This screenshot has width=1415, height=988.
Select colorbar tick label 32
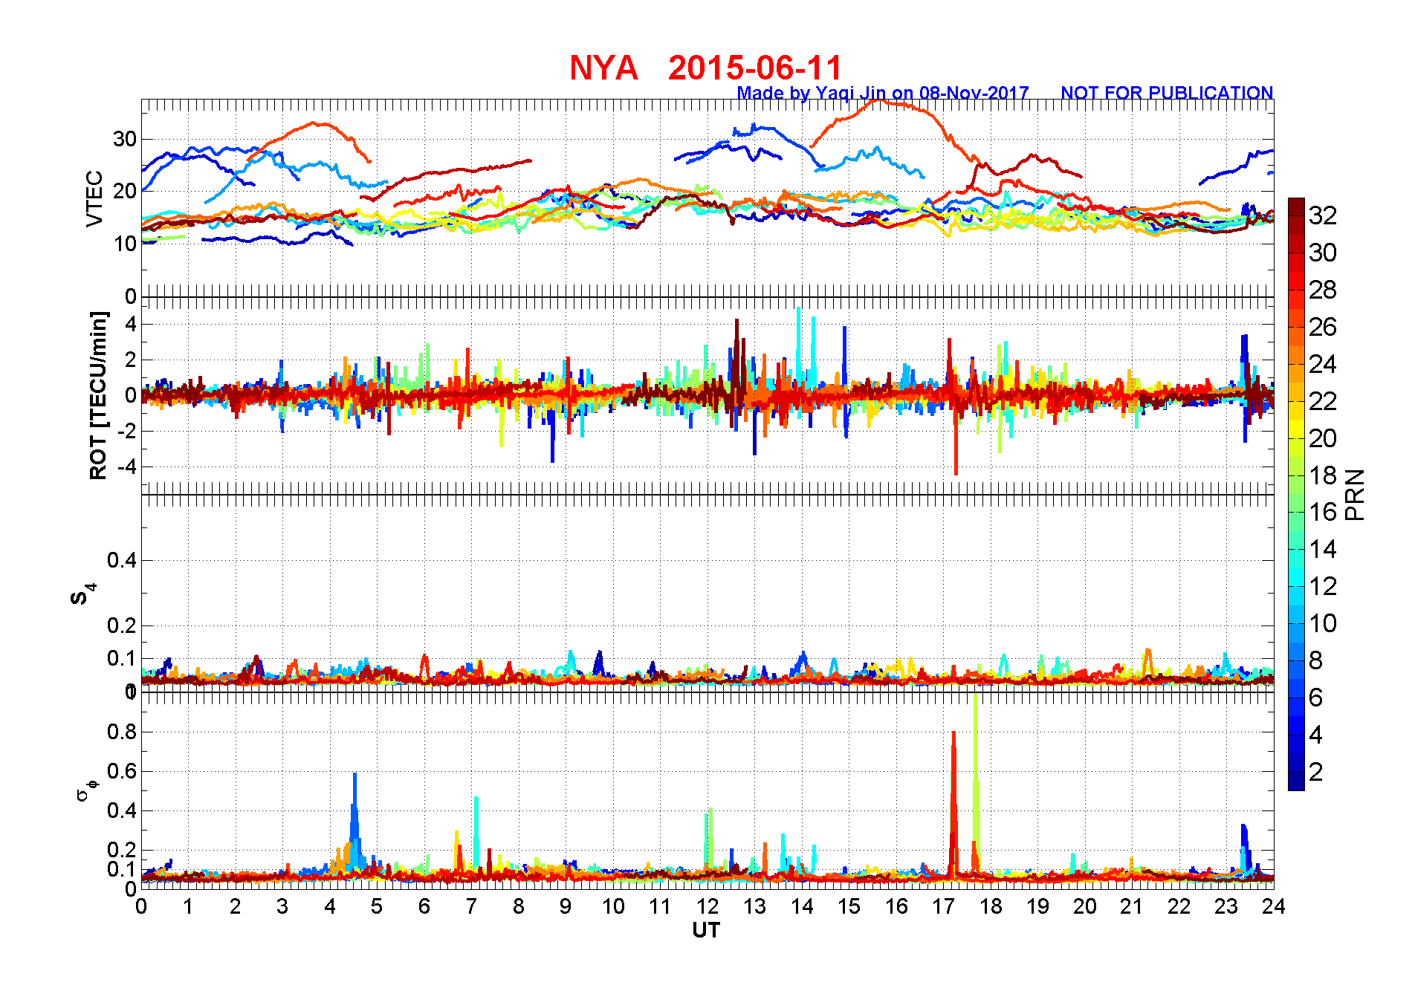tap(1323, 215)
